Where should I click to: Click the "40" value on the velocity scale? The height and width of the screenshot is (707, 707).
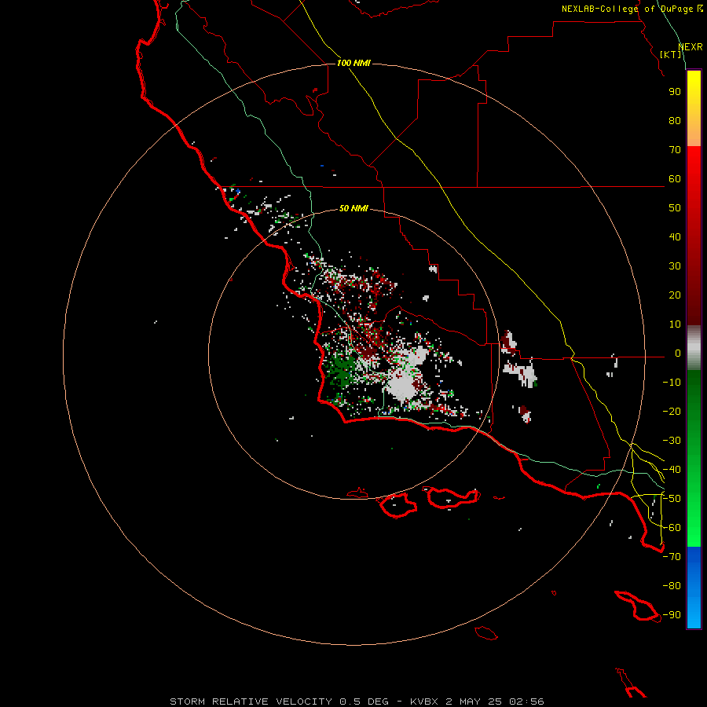coord(675,237)
